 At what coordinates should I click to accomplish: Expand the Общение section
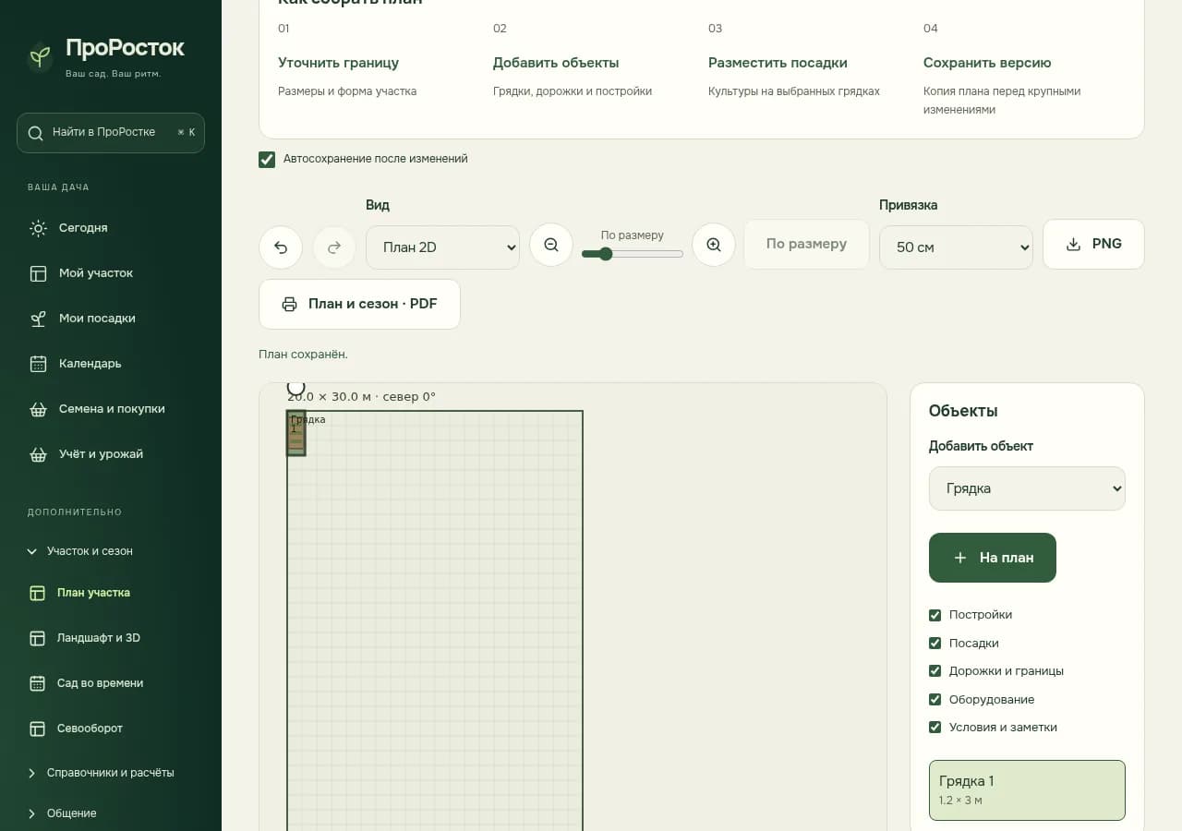pos(111,813)
